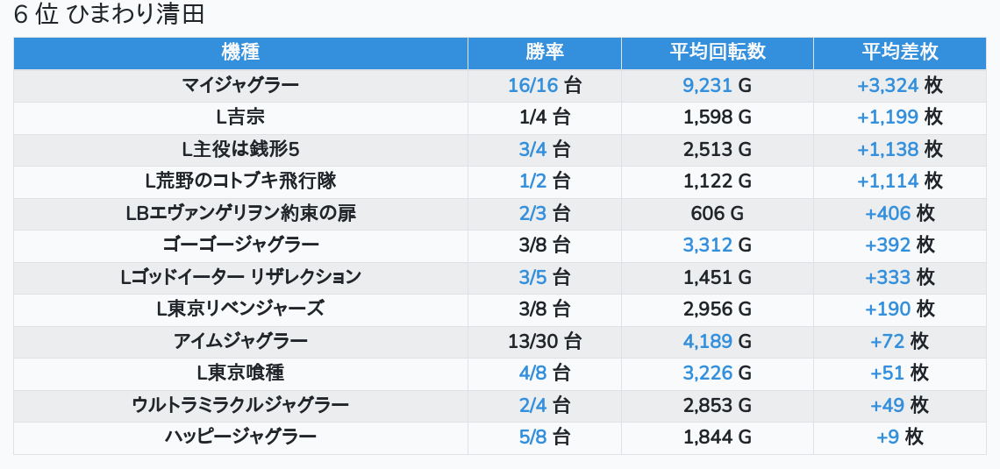Click the L主役は銭形5 machine name
This screenshot has width=1000, height=469.
(240, 149)
